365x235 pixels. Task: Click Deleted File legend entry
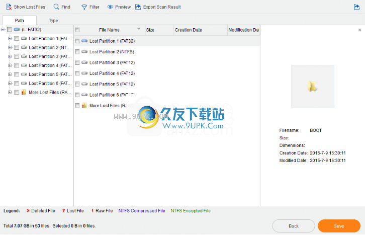pos(41,210)
